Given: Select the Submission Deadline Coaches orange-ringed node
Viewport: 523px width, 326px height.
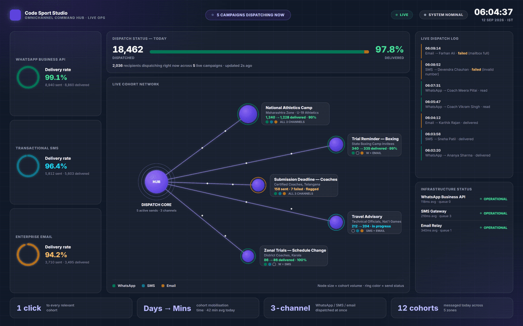Looking at the screenshot, I should pyautogui.click(x=258, y=185).
